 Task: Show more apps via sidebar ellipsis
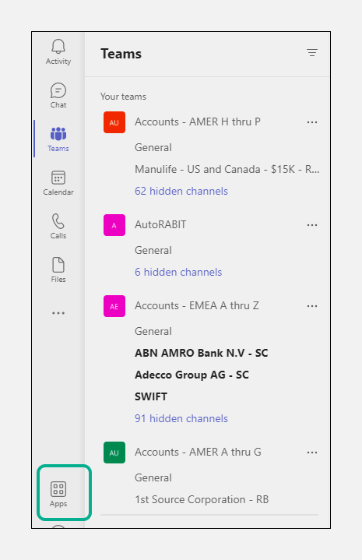tap(58, 313)
